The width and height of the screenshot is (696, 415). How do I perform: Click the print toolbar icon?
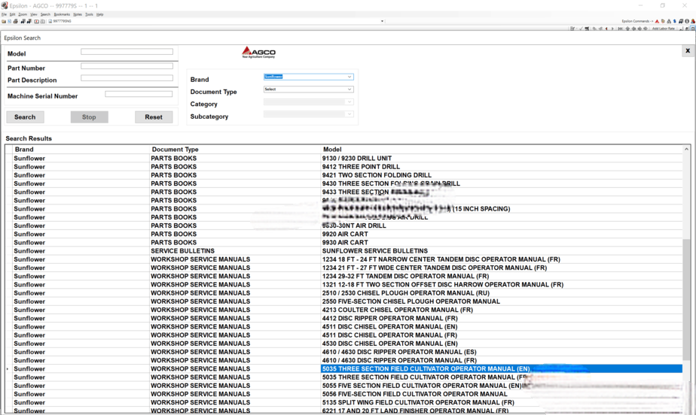click(16, 21)
